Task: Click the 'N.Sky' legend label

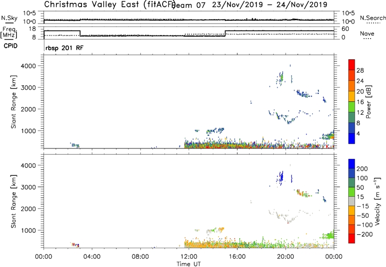Action: (9, 18)
